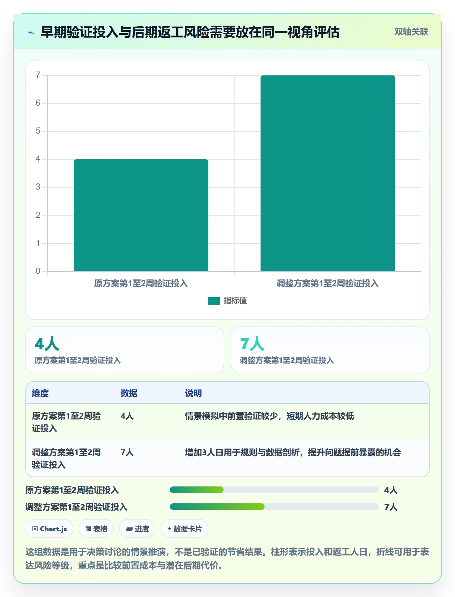Click the 双轴关联 label in the header
Image resolution: width=455 pixels, height=597 pixels.
coord(411,32)
